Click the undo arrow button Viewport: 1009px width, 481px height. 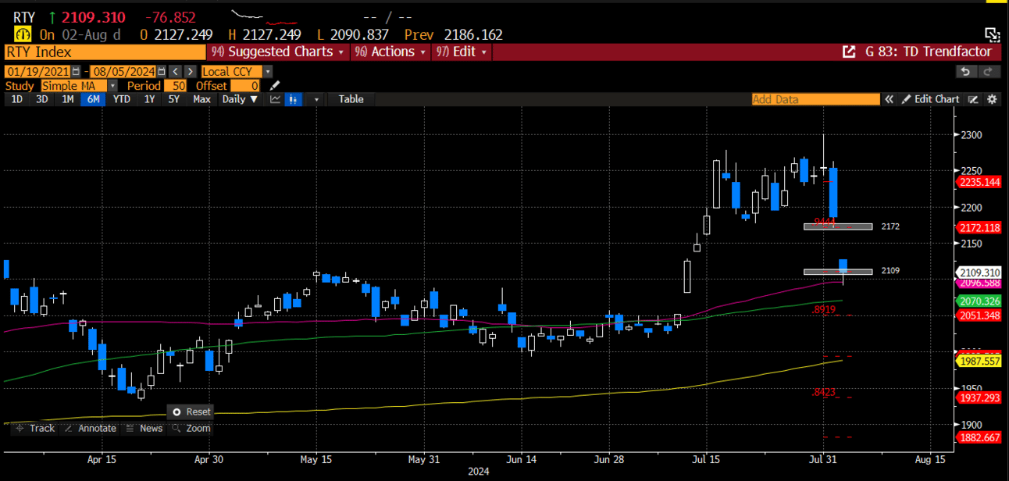click(966, 72)
